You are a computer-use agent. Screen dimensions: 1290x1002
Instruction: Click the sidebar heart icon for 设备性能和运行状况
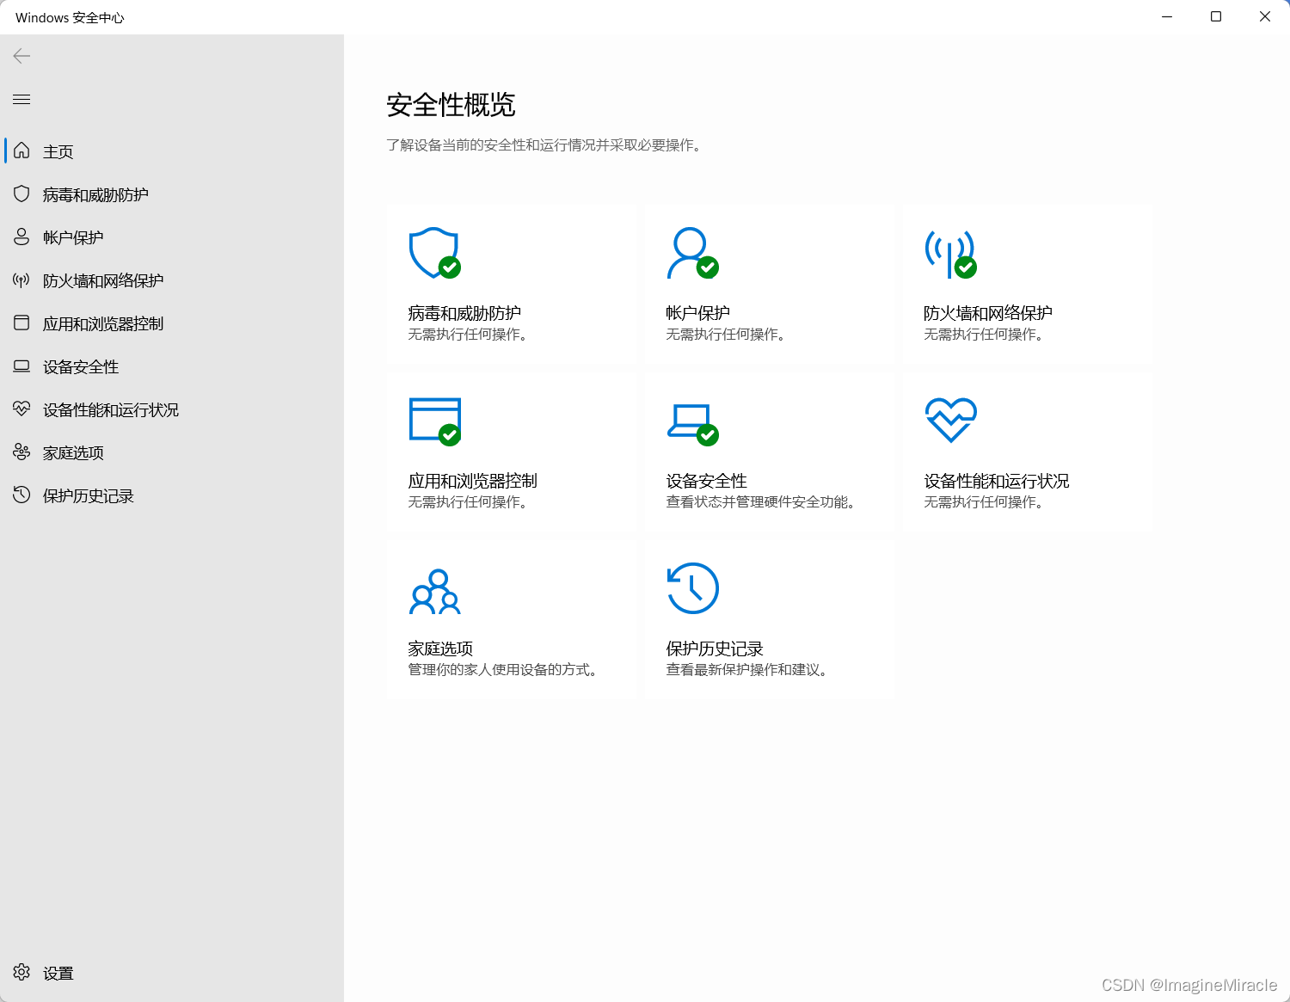click(21, 409)
